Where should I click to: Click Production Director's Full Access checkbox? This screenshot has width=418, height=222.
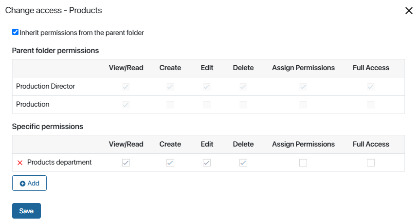[371, 87]
